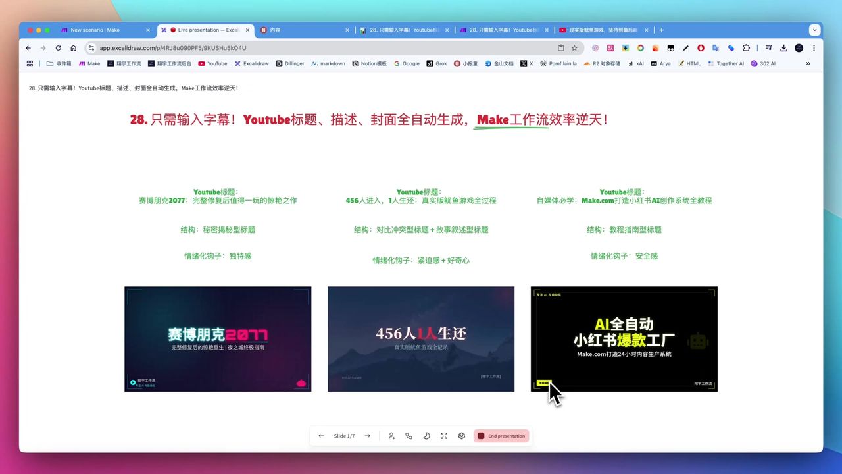This screenshot has width=842, height=474.
Task: Open the presentation settings gear
Action: click(x=461, y=436)
